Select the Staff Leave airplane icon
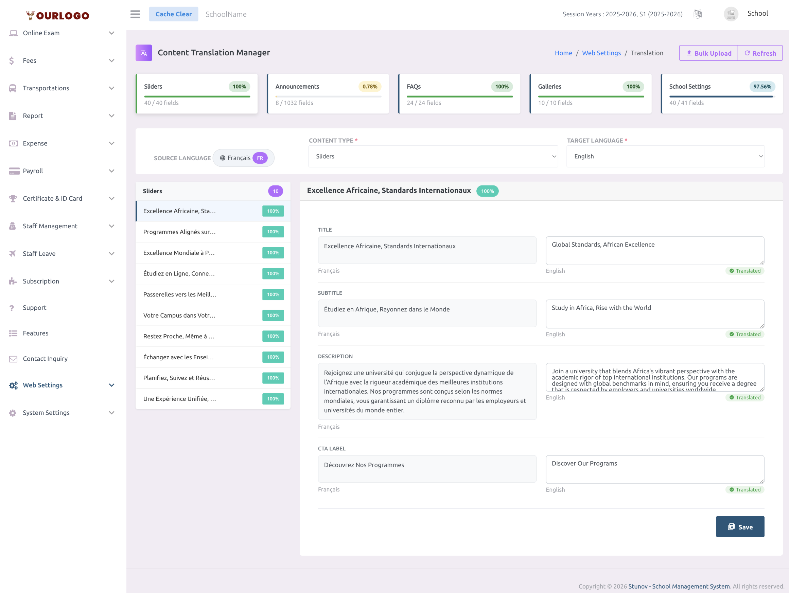Viewport: 789px width, 593px height. coord(13,253)
